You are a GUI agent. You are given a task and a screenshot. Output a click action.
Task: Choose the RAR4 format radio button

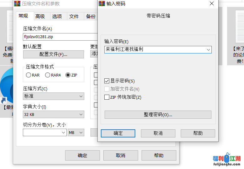tap(48, 75)
